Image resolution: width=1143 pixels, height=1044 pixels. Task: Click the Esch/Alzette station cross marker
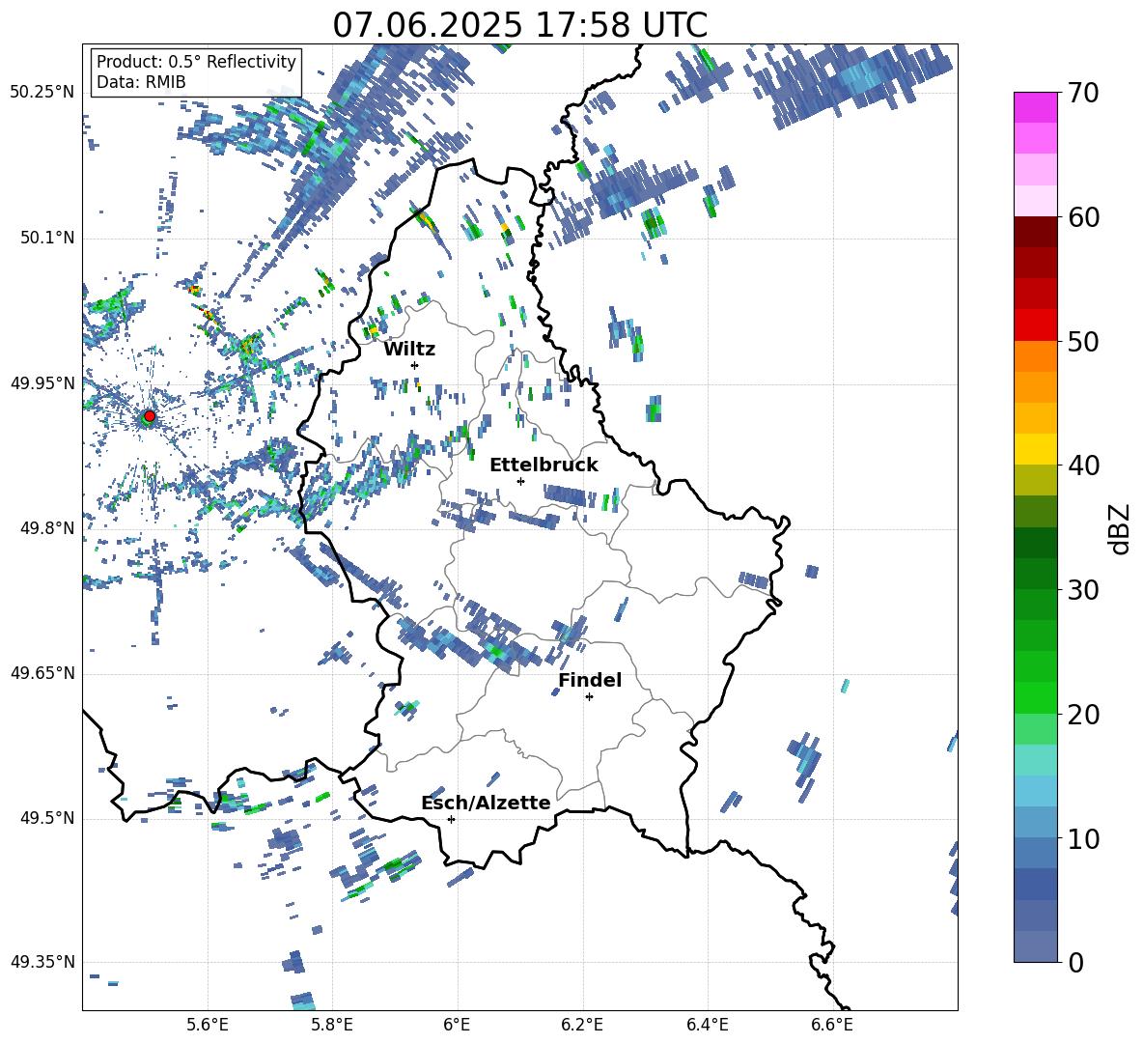[x=451, y=819]
